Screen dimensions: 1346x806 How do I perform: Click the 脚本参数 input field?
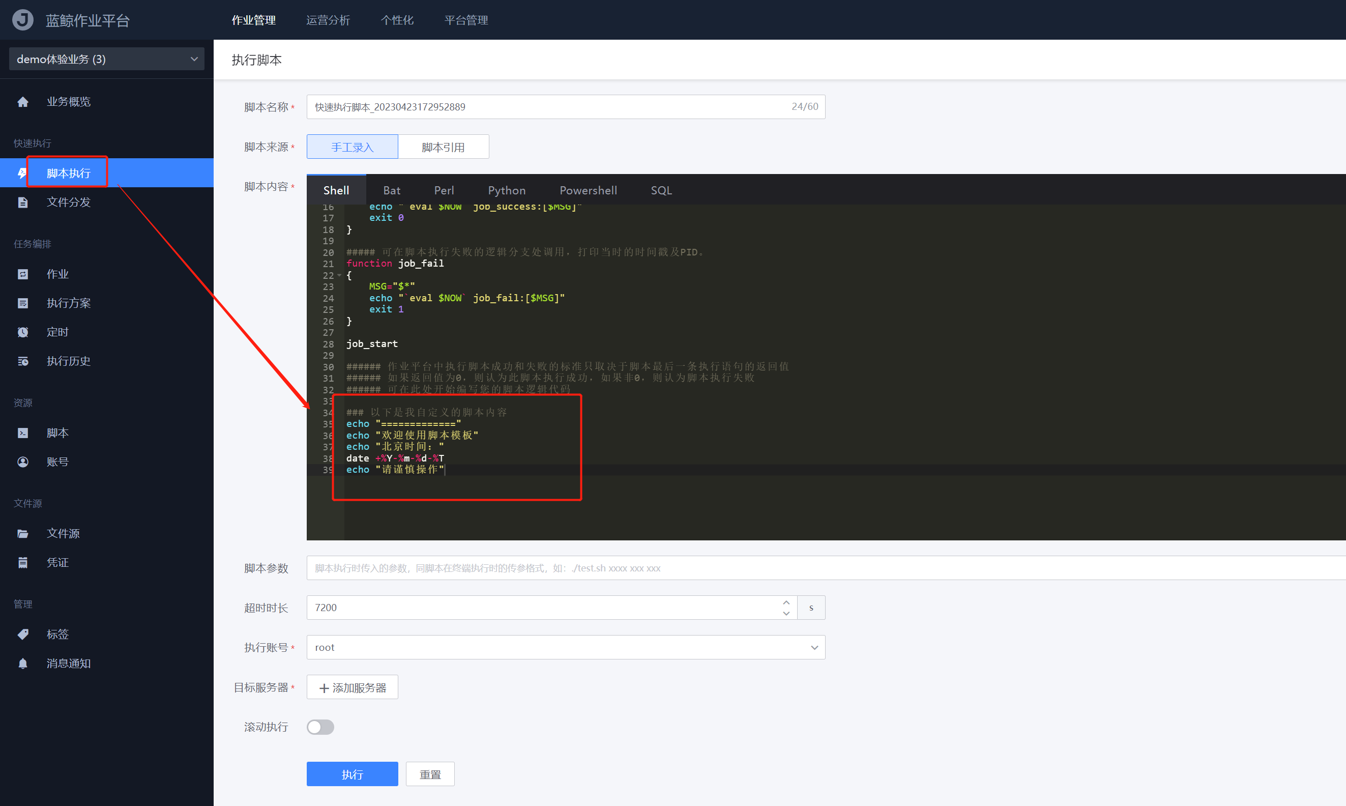coord(826,568)
